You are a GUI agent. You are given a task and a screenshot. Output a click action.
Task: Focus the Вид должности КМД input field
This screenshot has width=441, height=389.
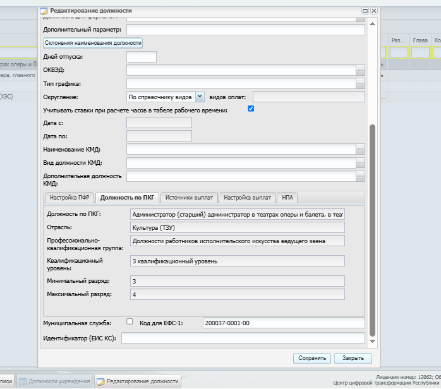point(241,163)
